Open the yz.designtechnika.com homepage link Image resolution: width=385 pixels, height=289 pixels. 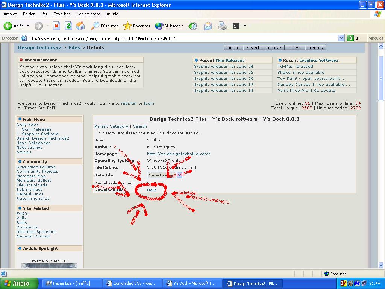click(179, 154)
